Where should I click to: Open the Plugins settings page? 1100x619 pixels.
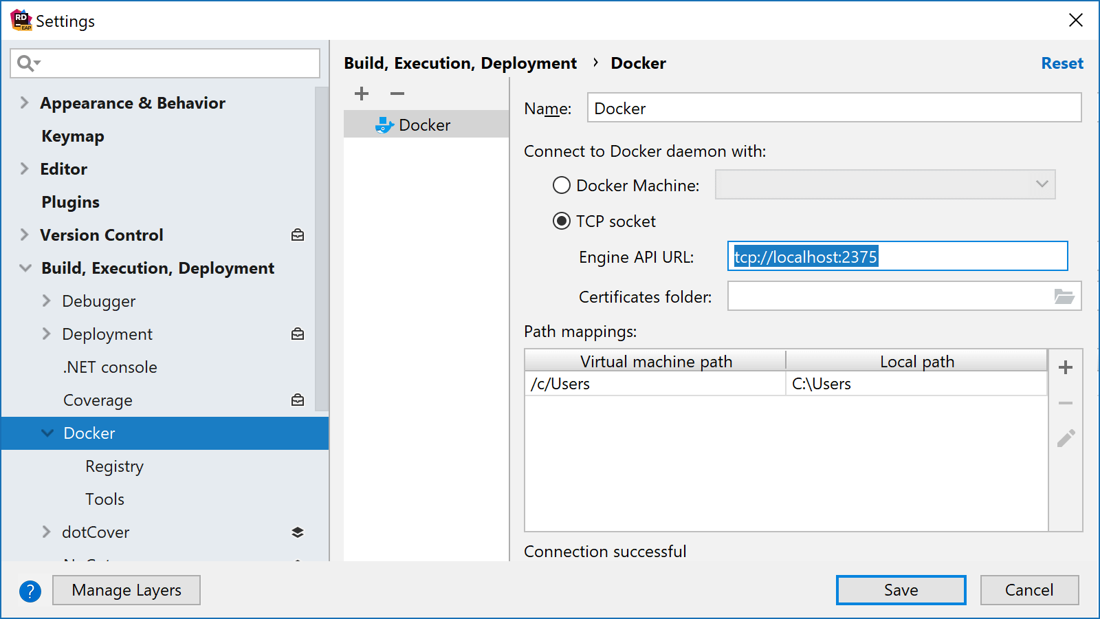(71, 202)
